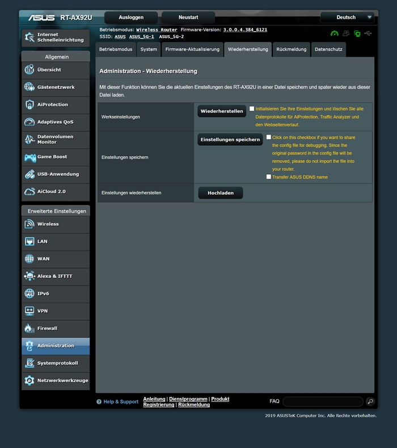Switch to the Betriebsmodus tab
This screenshot has height=448, width=397.
click(x=116, y=49)
